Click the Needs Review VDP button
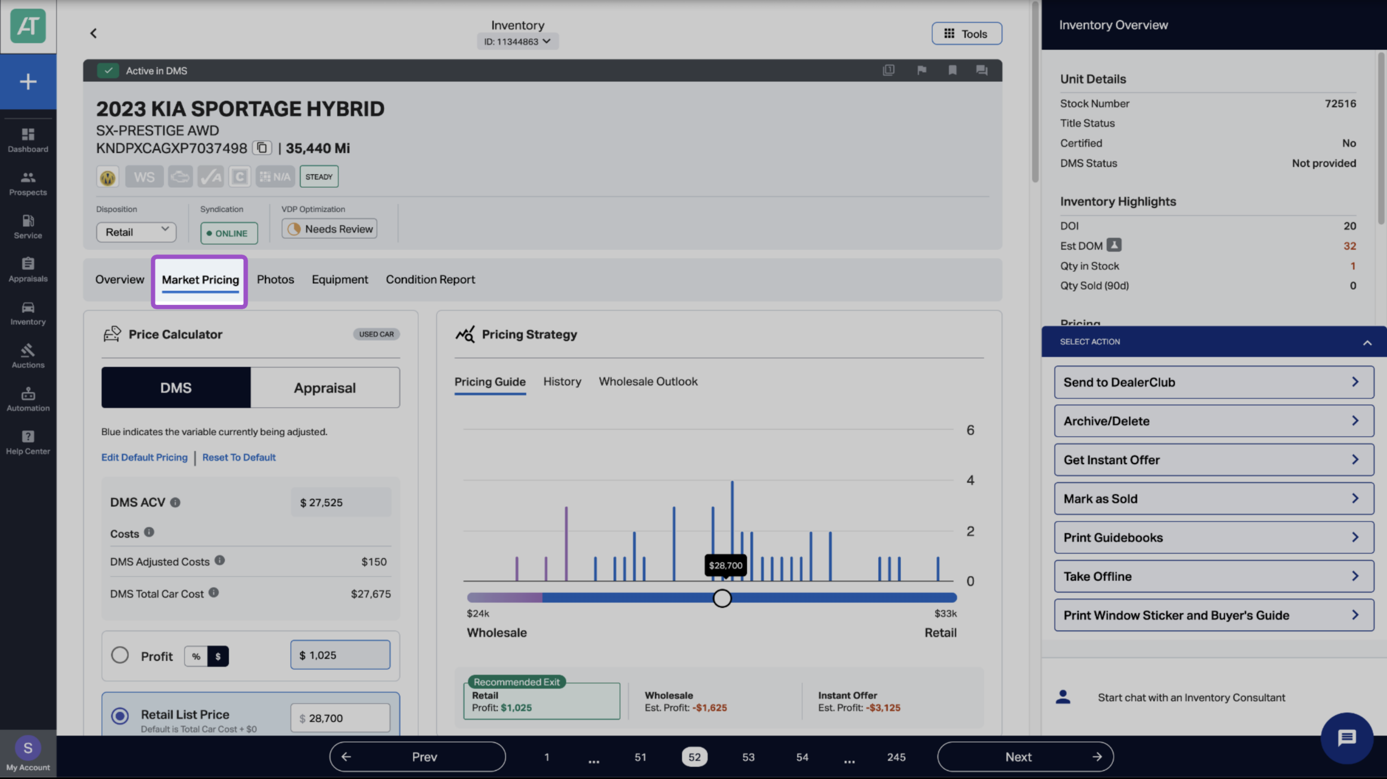The image size is (1387, 779). (x=329, y=229)
